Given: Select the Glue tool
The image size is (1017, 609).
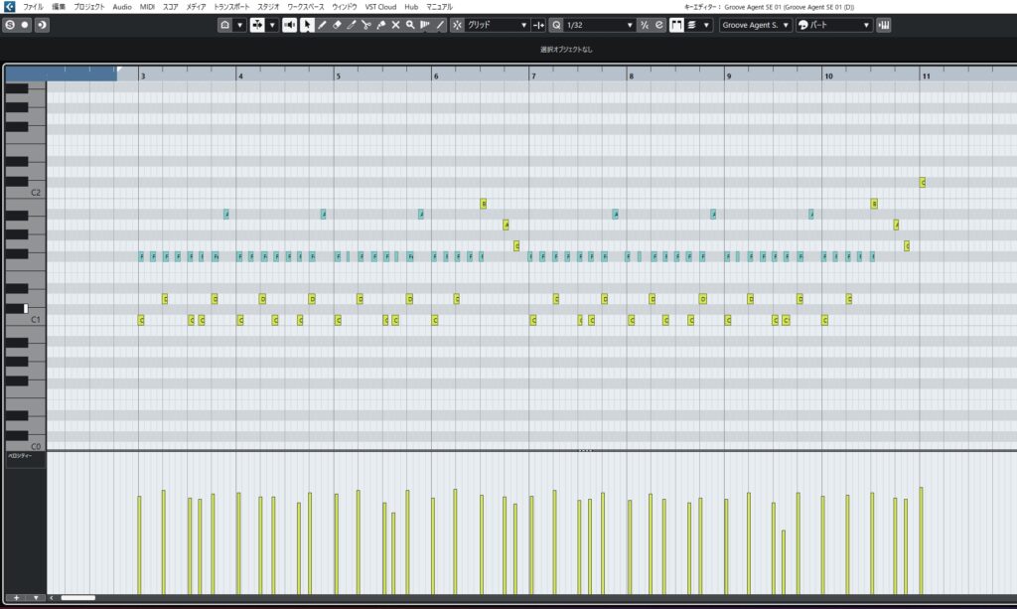Looking at the screenshot, I should pyautogui.click(x=381, y=25).
